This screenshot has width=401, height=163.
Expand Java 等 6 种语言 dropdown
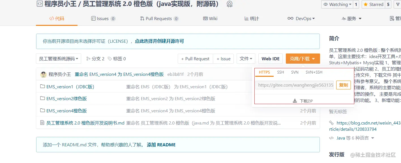click(355, 138)
